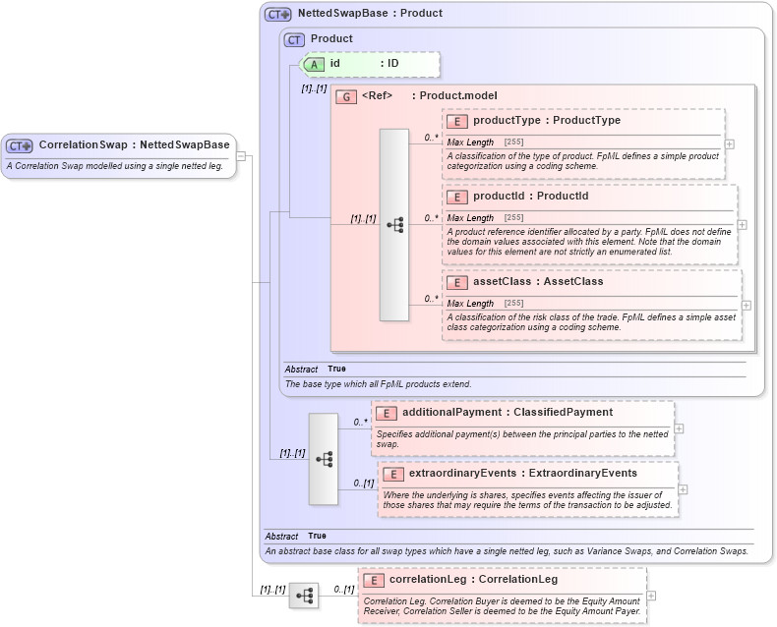
Task: Click the CT icon beside Product
Action: coord(294,40)
